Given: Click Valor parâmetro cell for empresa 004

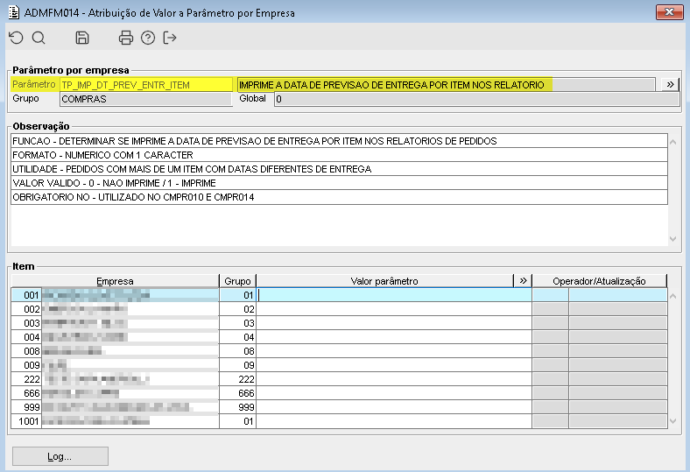Looking at the screenshot, I should [394, 337].
